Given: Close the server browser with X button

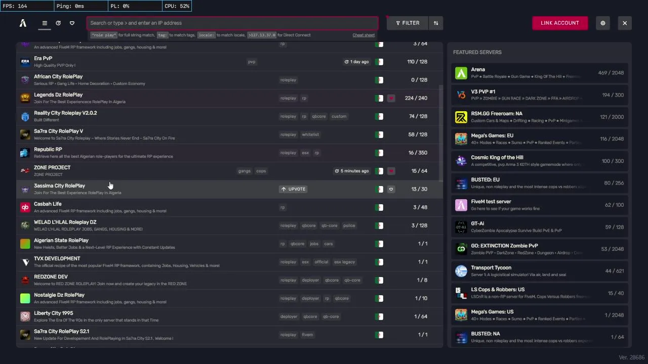Looking at the screenshot, I should 625,23.
